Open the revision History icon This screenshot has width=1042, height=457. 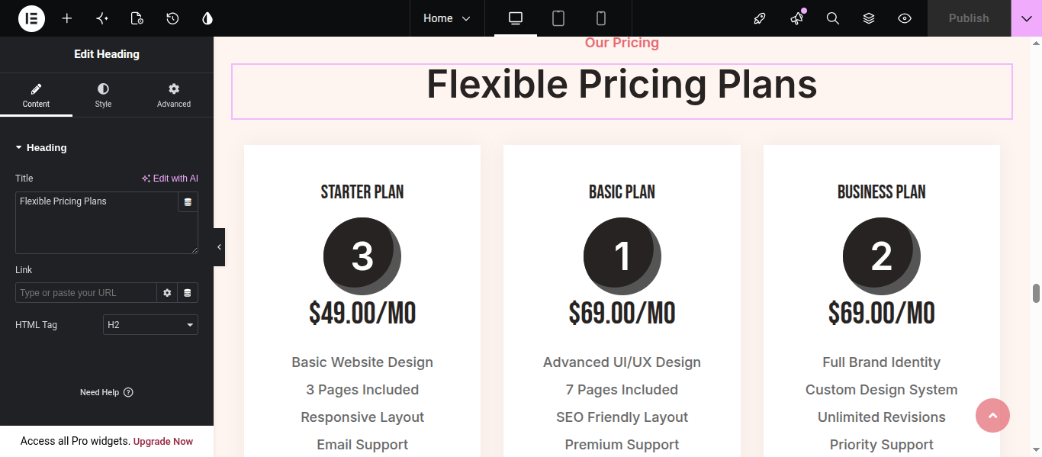(x=172, y=18)
